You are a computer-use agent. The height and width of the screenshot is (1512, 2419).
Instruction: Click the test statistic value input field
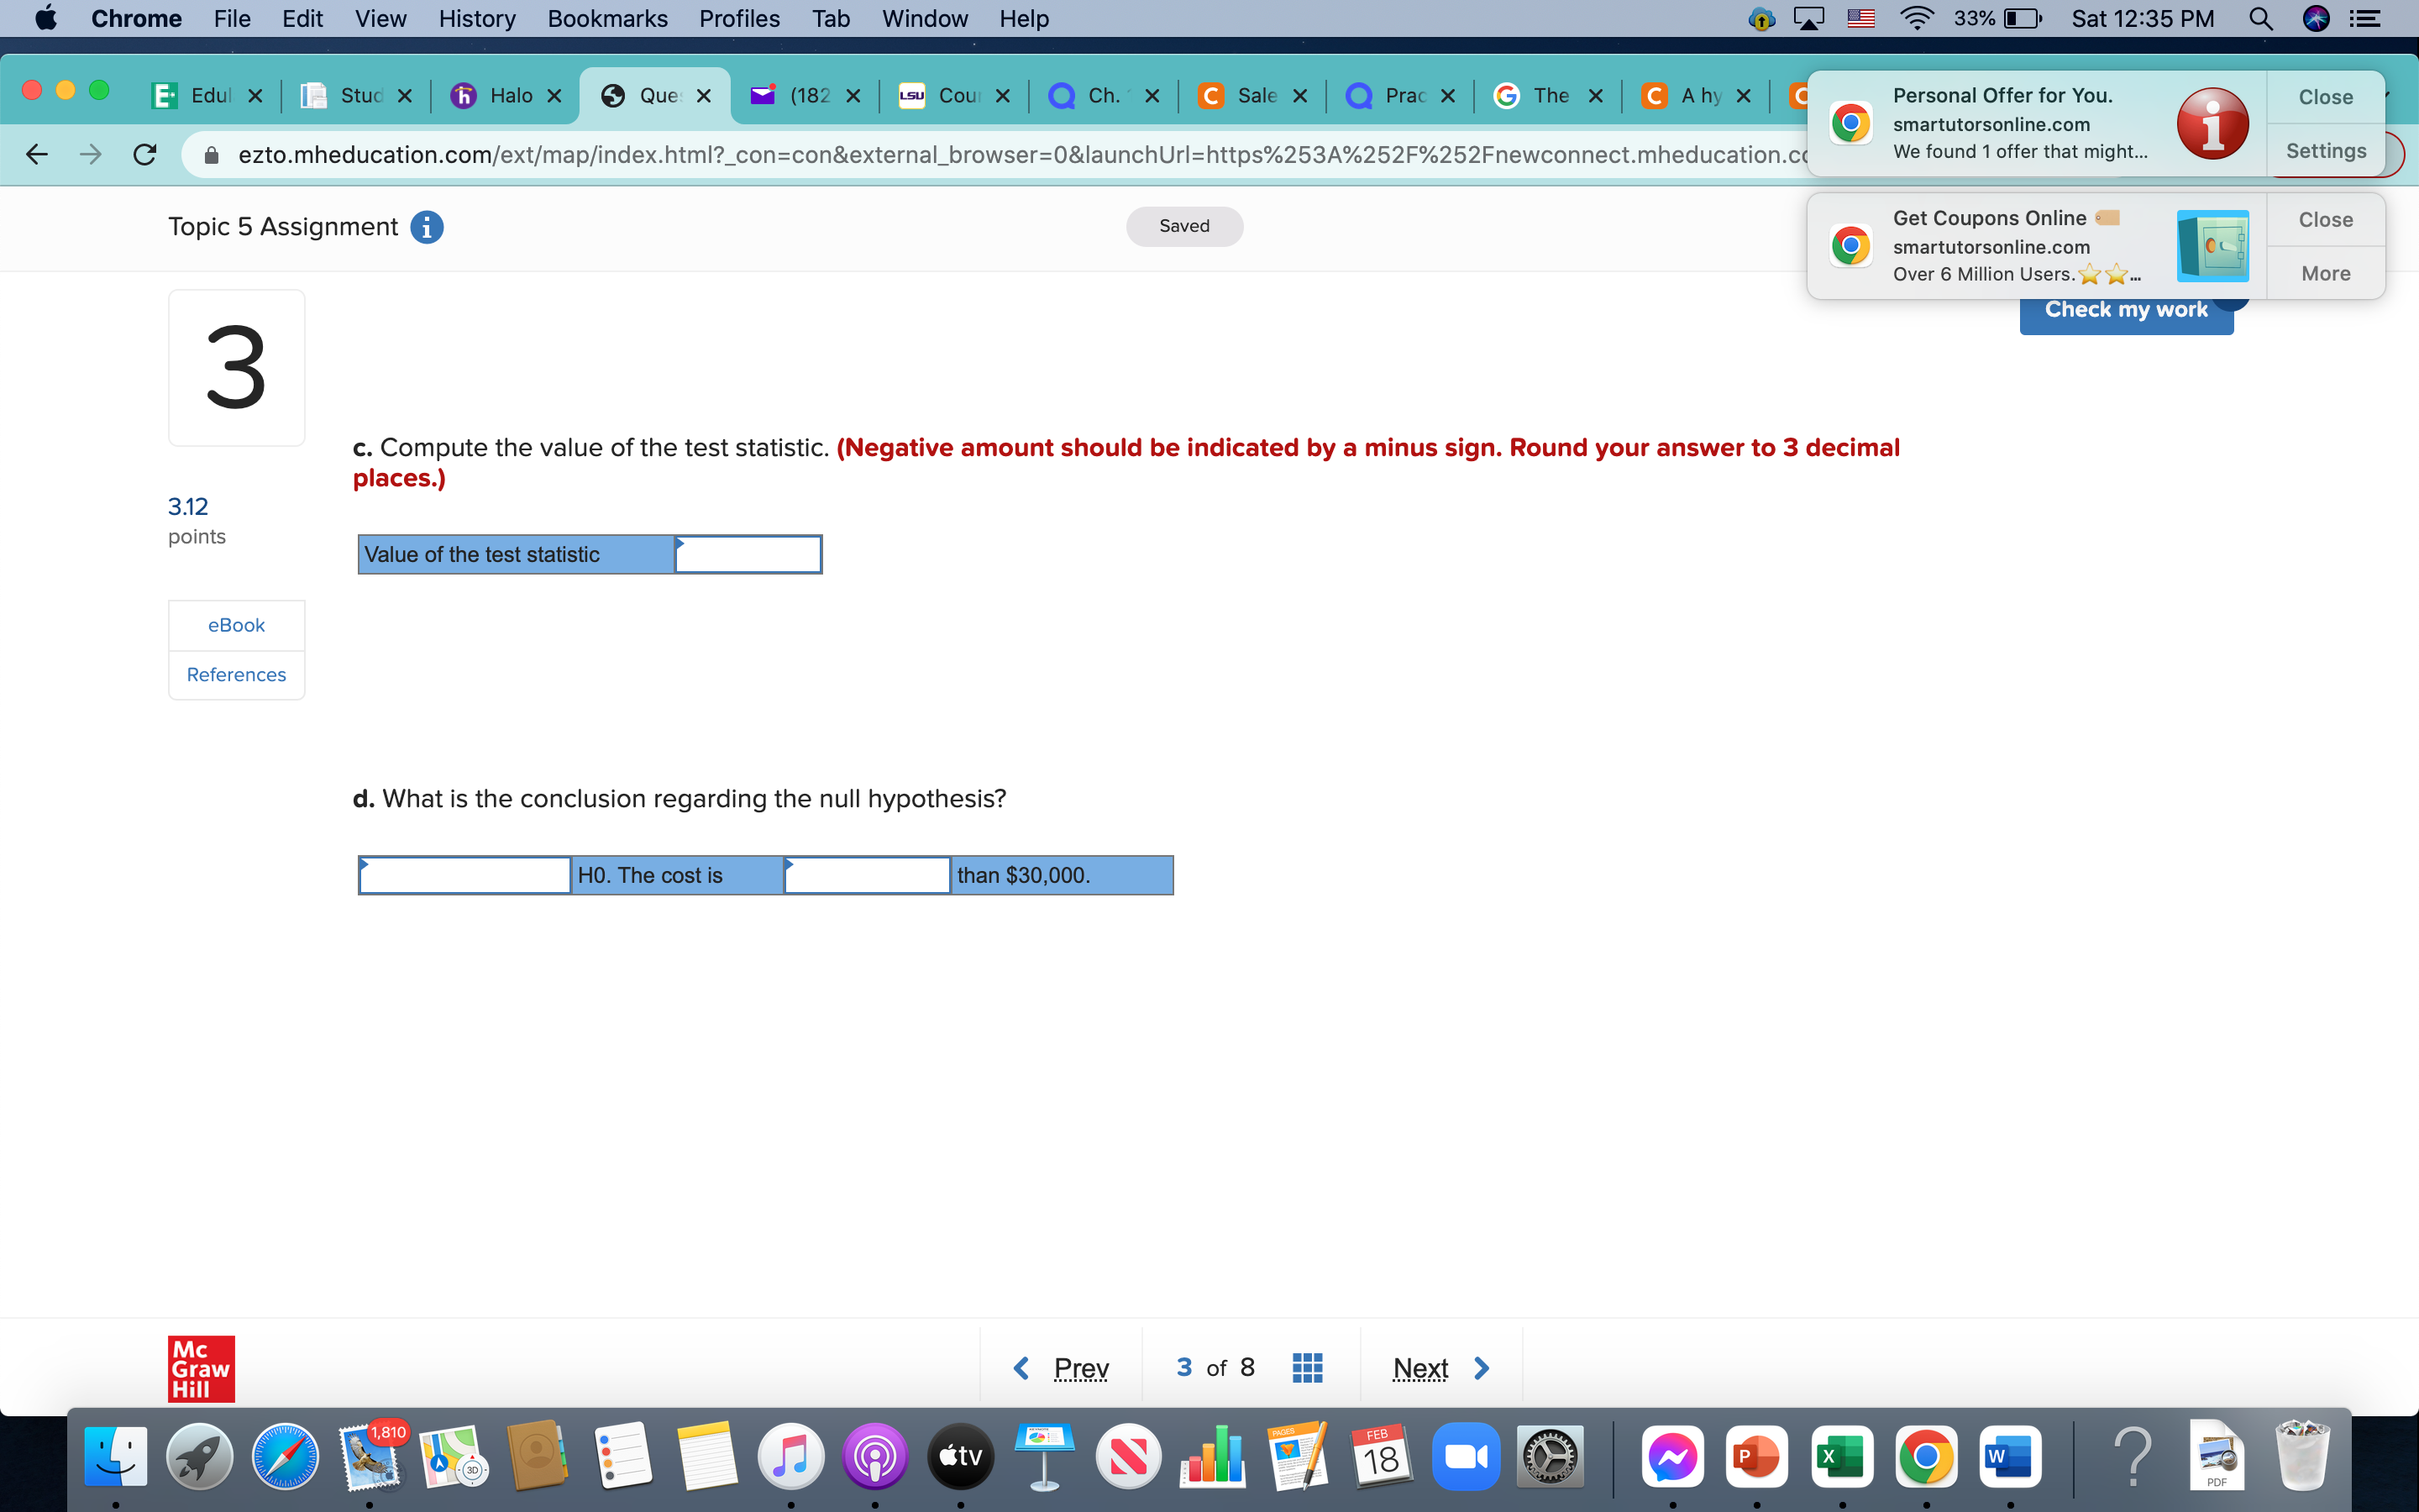click(x=748, y=554)
